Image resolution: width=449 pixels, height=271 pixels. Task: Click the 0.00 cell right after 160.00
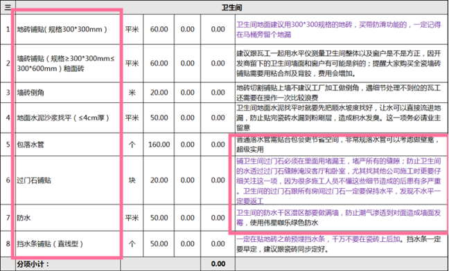(x=188, y=144)
